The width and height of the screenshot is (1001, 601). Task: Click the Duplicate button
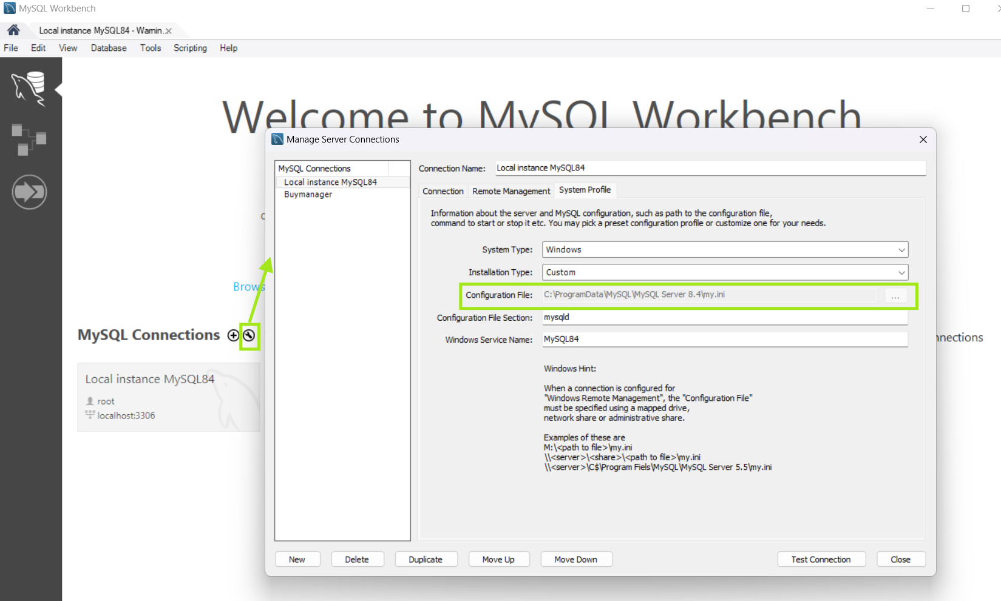(426, 559)
